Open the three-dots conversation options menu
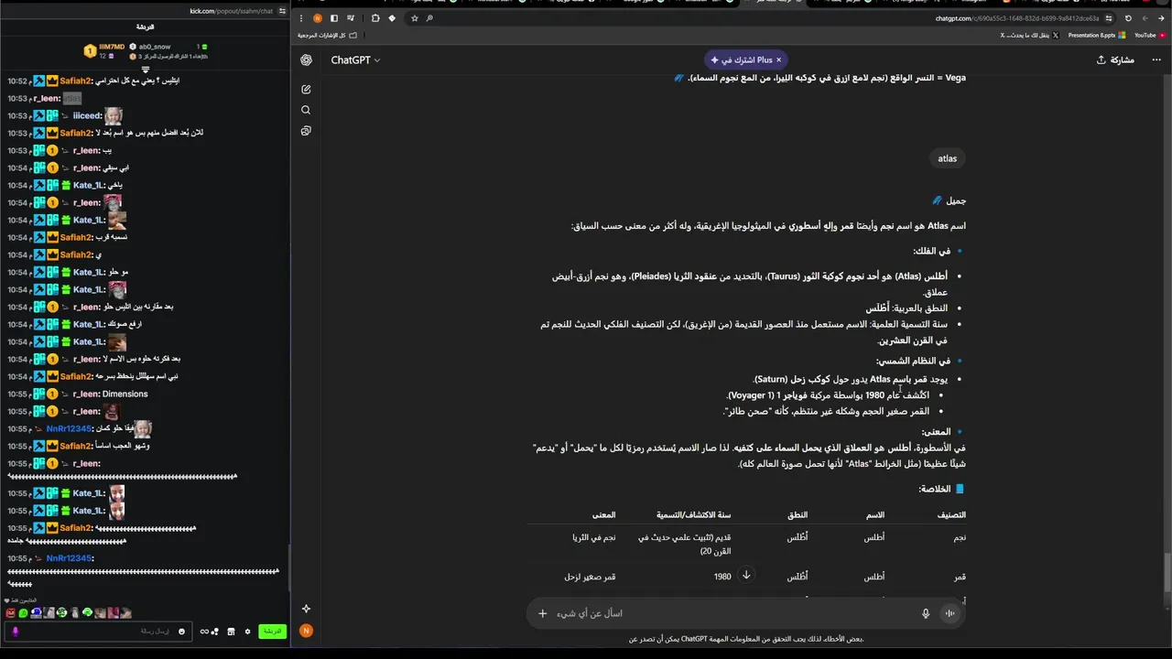This screenshot has width=1172, height=659. (x=1156, y=60)
